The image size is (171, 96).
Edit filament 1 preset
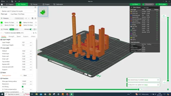pos(17,22)
